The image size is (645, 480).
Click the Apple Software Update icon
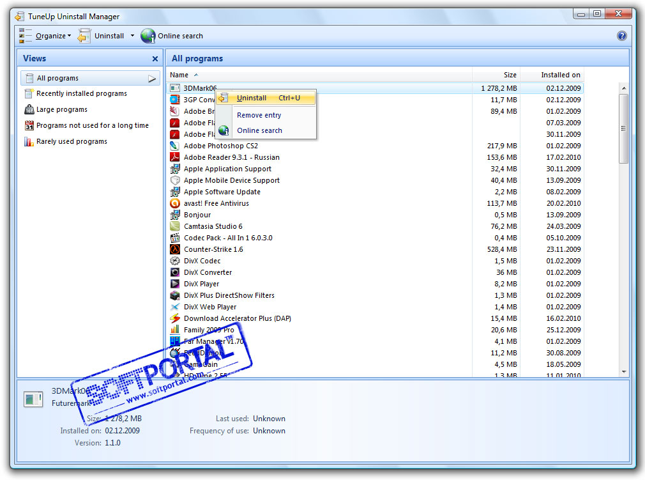point(175,192)
